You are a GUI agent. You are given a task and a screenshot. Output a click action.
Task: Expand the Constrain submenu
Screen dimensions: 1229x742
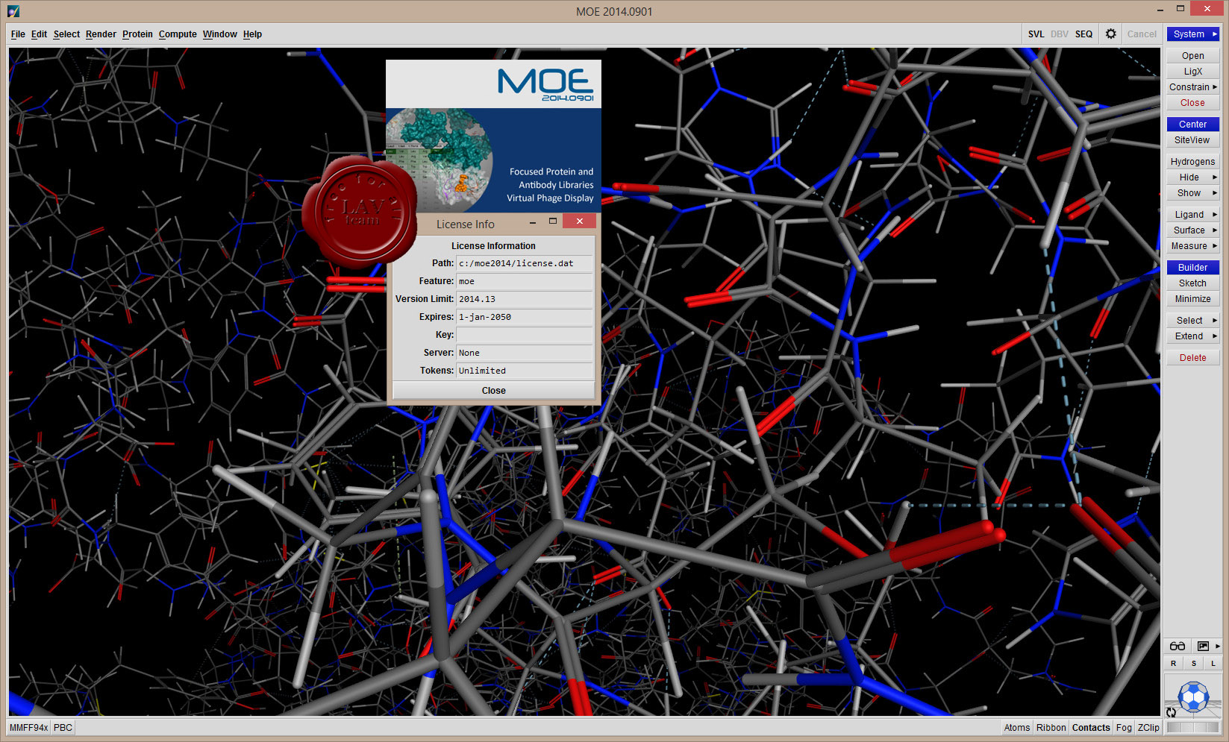(x=1193, y=87)
